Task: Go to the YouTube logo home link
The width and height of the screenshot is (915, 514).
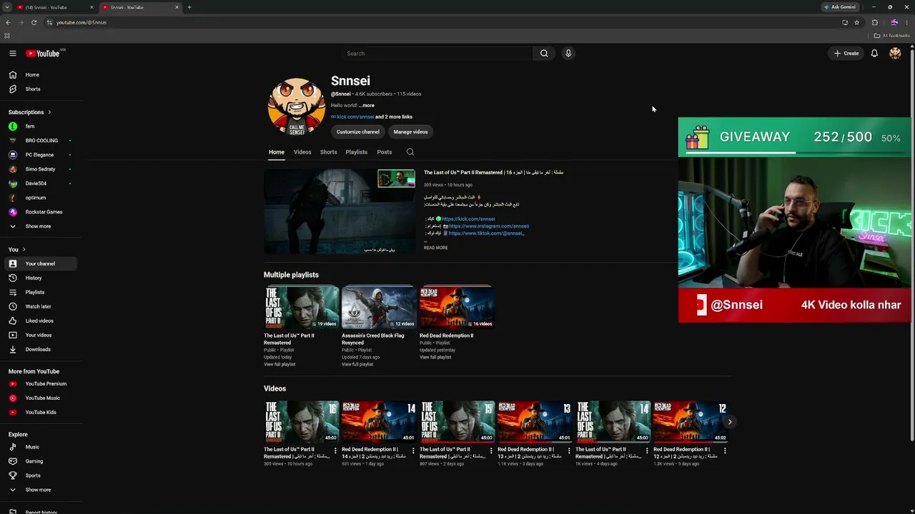Action: coord(43,54)
